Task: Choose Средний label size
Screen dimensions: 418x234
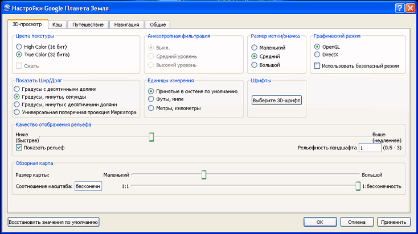Action: pos(266,56)
